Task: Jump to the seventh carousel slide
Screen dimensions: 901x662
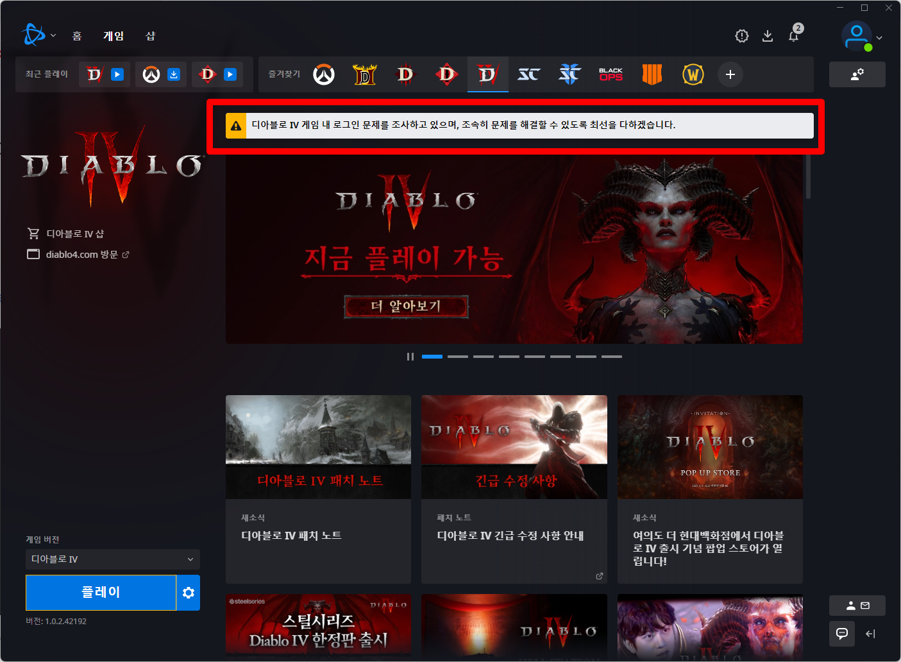Action: [x=586, y=357]
